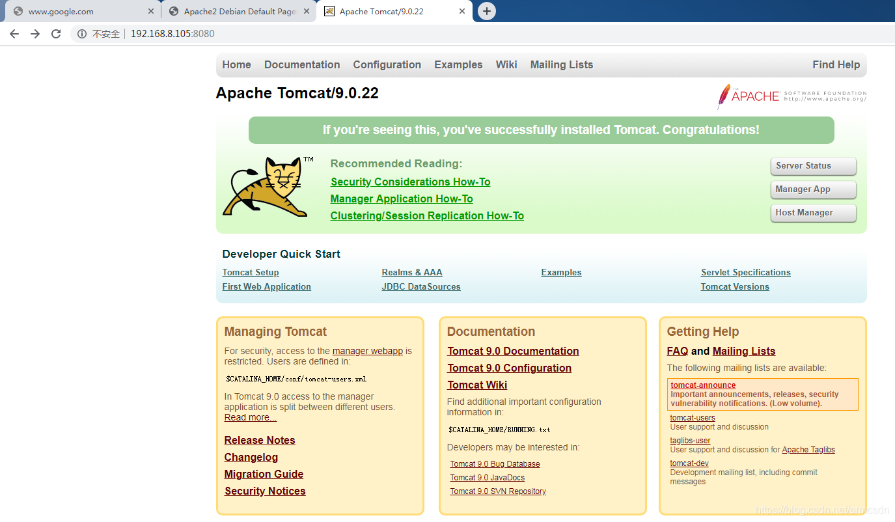Open the site info icon in the address bar

click(82, 34)
